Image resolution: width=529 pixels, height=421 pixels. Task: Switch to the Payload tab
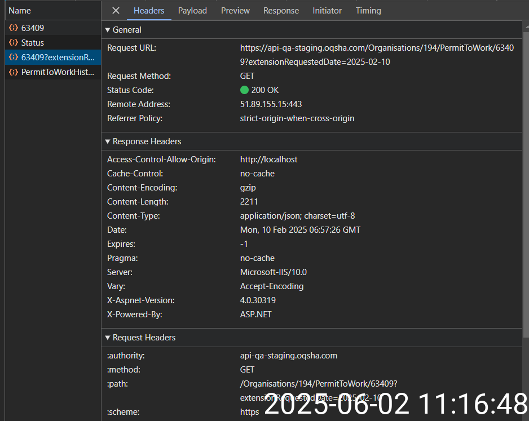[x=192, y=11]
